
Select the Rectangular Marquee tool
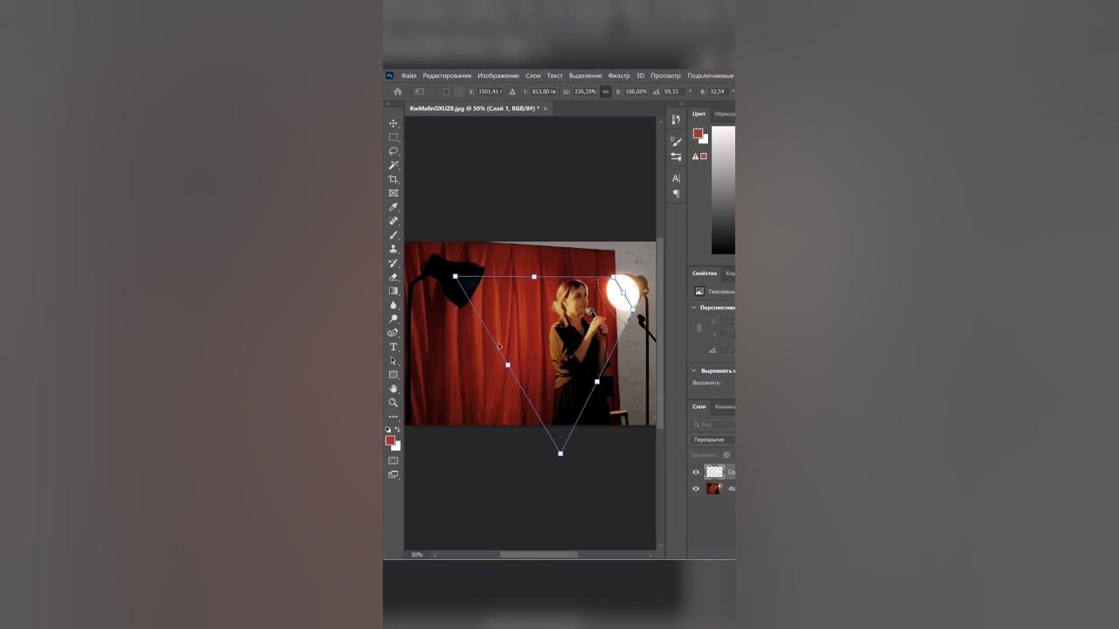393,137
